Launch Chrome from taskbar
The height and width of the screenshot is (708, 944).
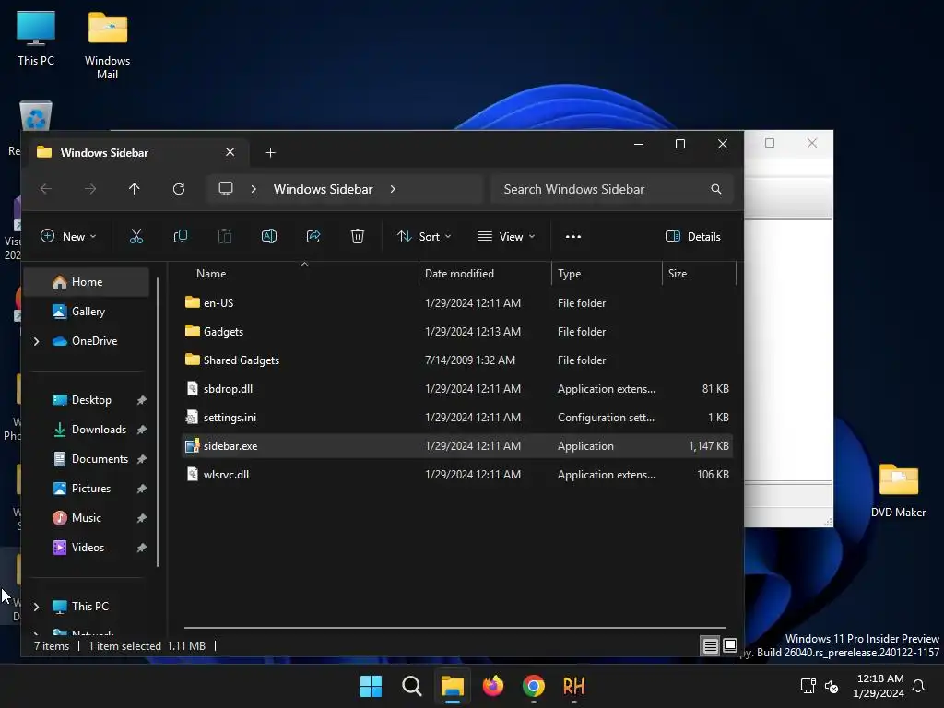(x=534, y=686)
